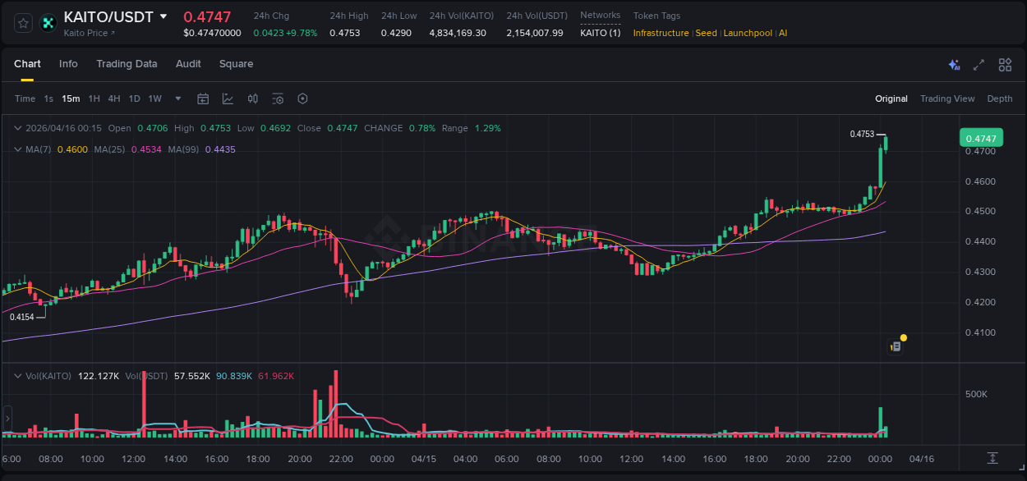Screen dimensions: 1027x481
Task: Open the timeframe intervals dropdown arrow
Action: 177,98
